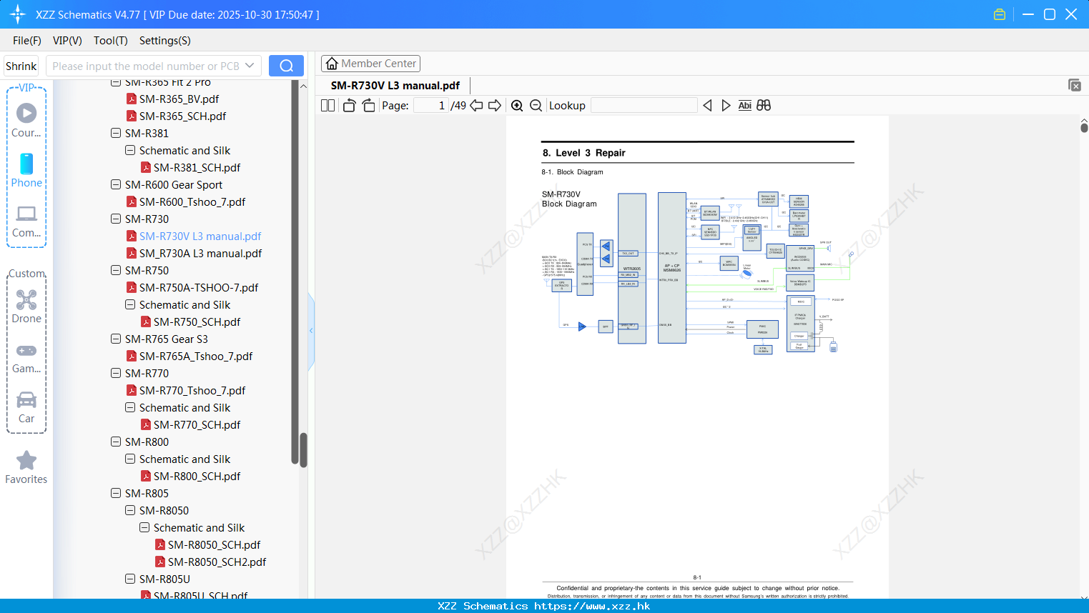The image size is (1089, 613).
Task: Click the tree panel scrollbar thumb
Action: tap(303, 450)
